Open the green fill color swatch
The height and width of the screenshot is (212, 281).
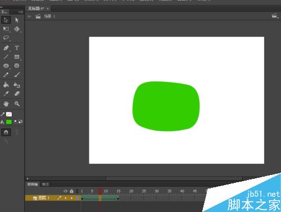(9, 122)
